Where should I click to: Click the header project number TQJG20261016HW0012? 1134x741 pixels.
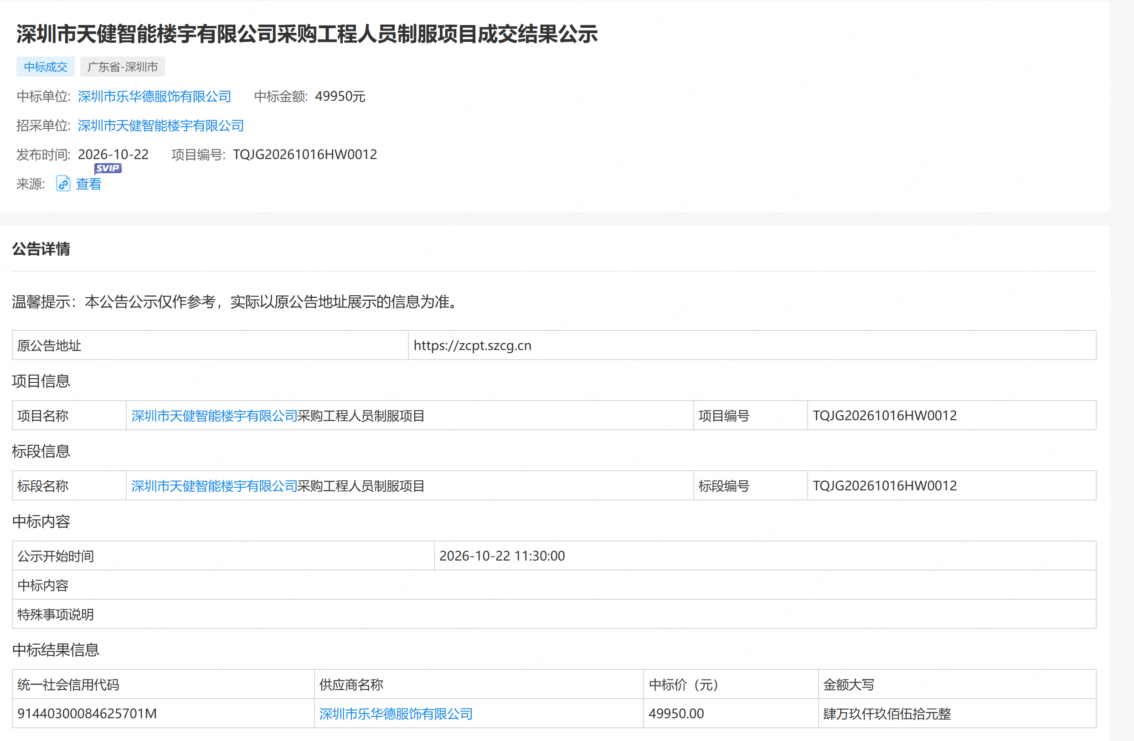[305, 154]
